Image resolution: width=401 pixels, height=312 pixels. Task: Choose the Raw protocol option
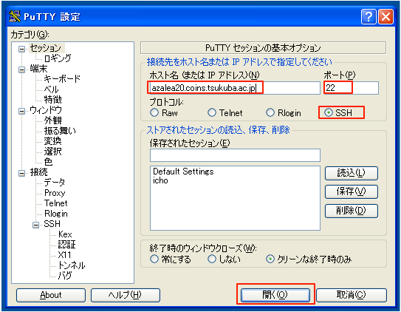(x=154, y=112)
